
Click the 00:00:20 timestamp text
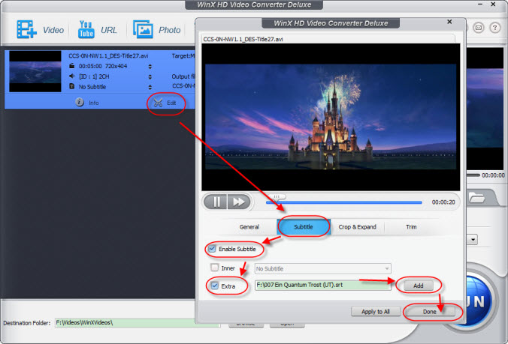[443, 202]
